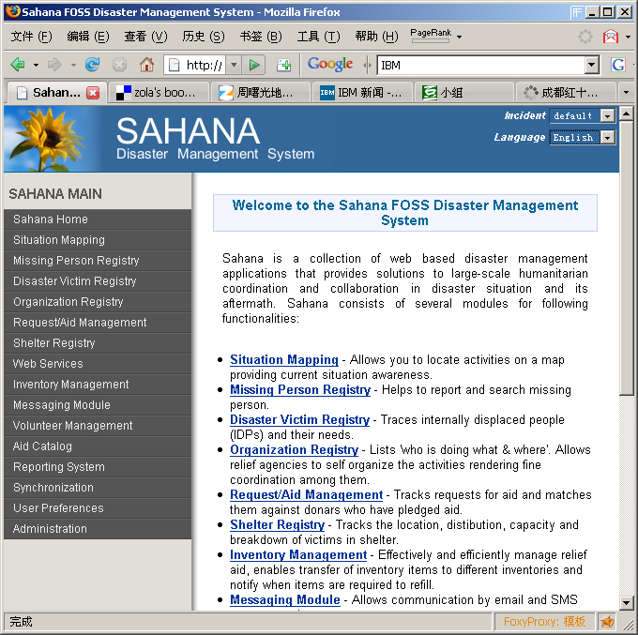Click the page vertical scrollbar thumb

pos(627,258)
